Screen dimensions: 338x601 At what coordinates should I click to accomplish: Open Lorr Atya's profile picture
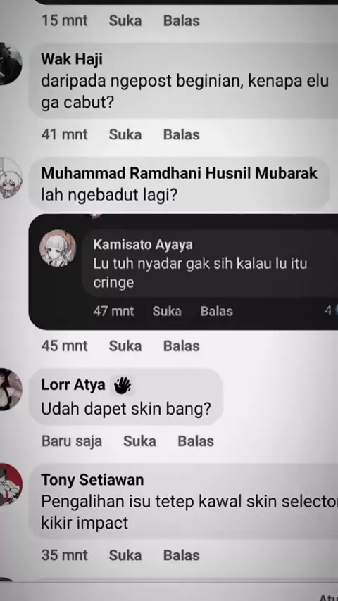tap(9, 389)
